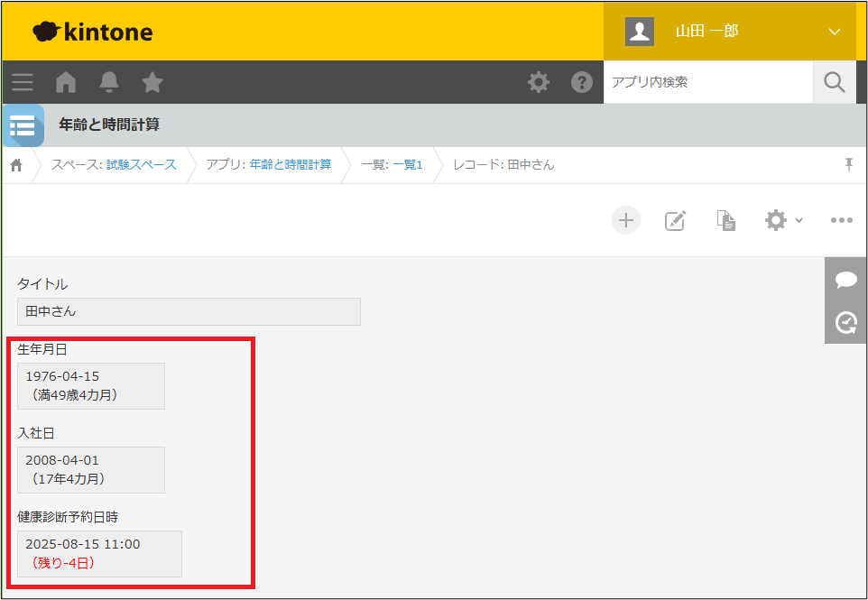Open the comments speech bubble panel

[x=845, y=280]
